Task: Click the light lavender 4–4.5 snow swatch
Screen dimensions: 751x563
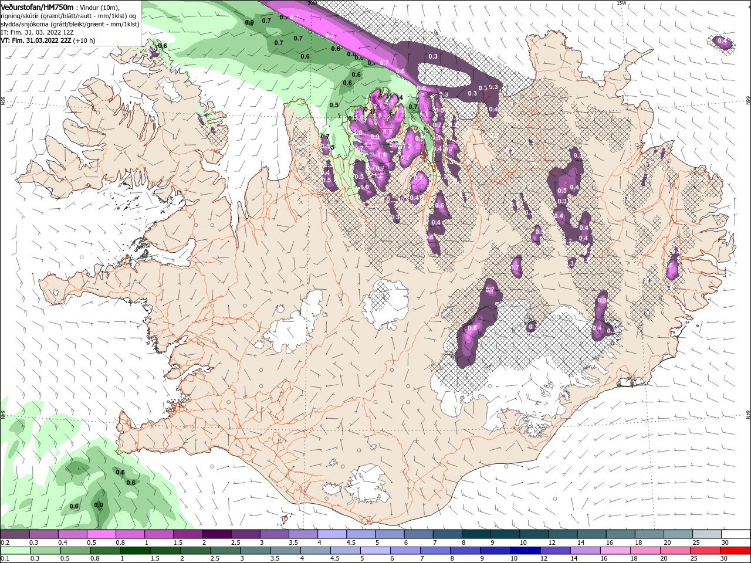Action: point(331,534)
